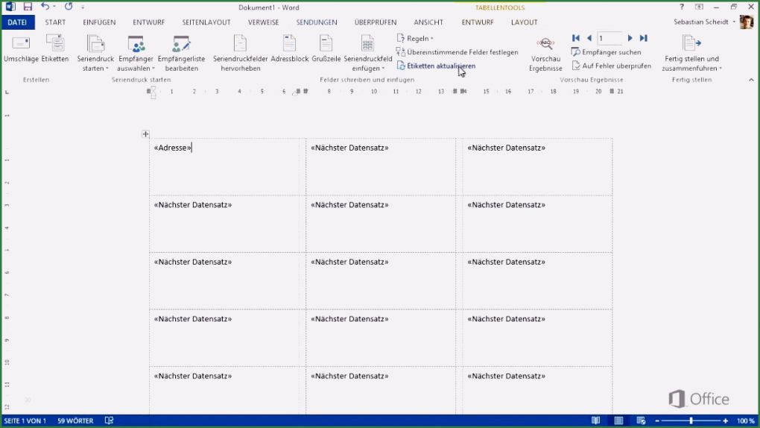Screen dimensions: 760x428
Task: Click the zoom slider in status bar
Action: click(691, 421)
